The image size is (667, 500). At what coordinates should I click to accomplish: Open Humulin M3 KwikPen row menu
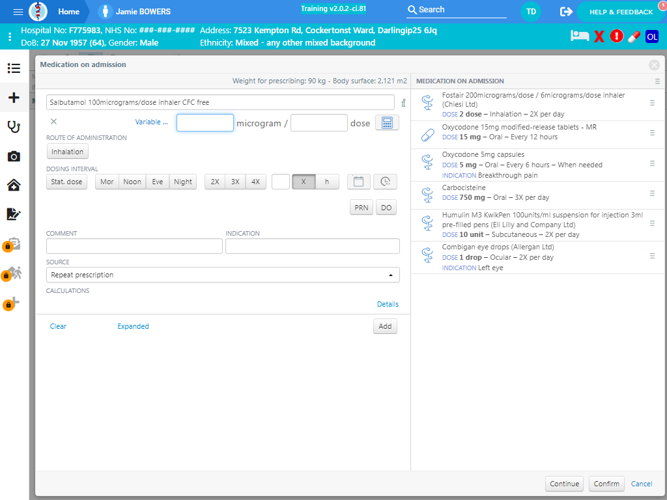pyautogui.click(x=652, y=223)
